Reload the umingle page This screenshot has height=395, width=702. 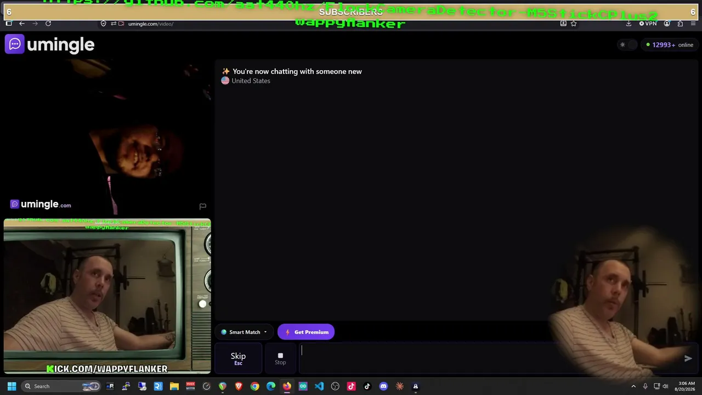pyautogui.click(x=48, y=24)
